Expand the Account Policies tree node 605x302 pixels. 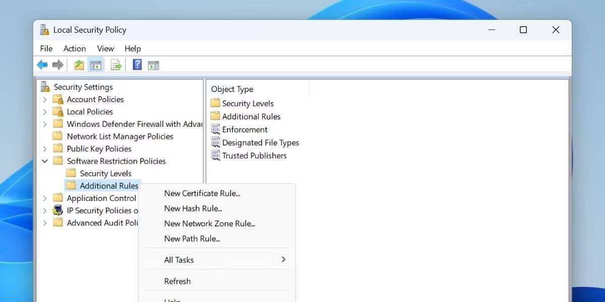(x=45, y=99)
